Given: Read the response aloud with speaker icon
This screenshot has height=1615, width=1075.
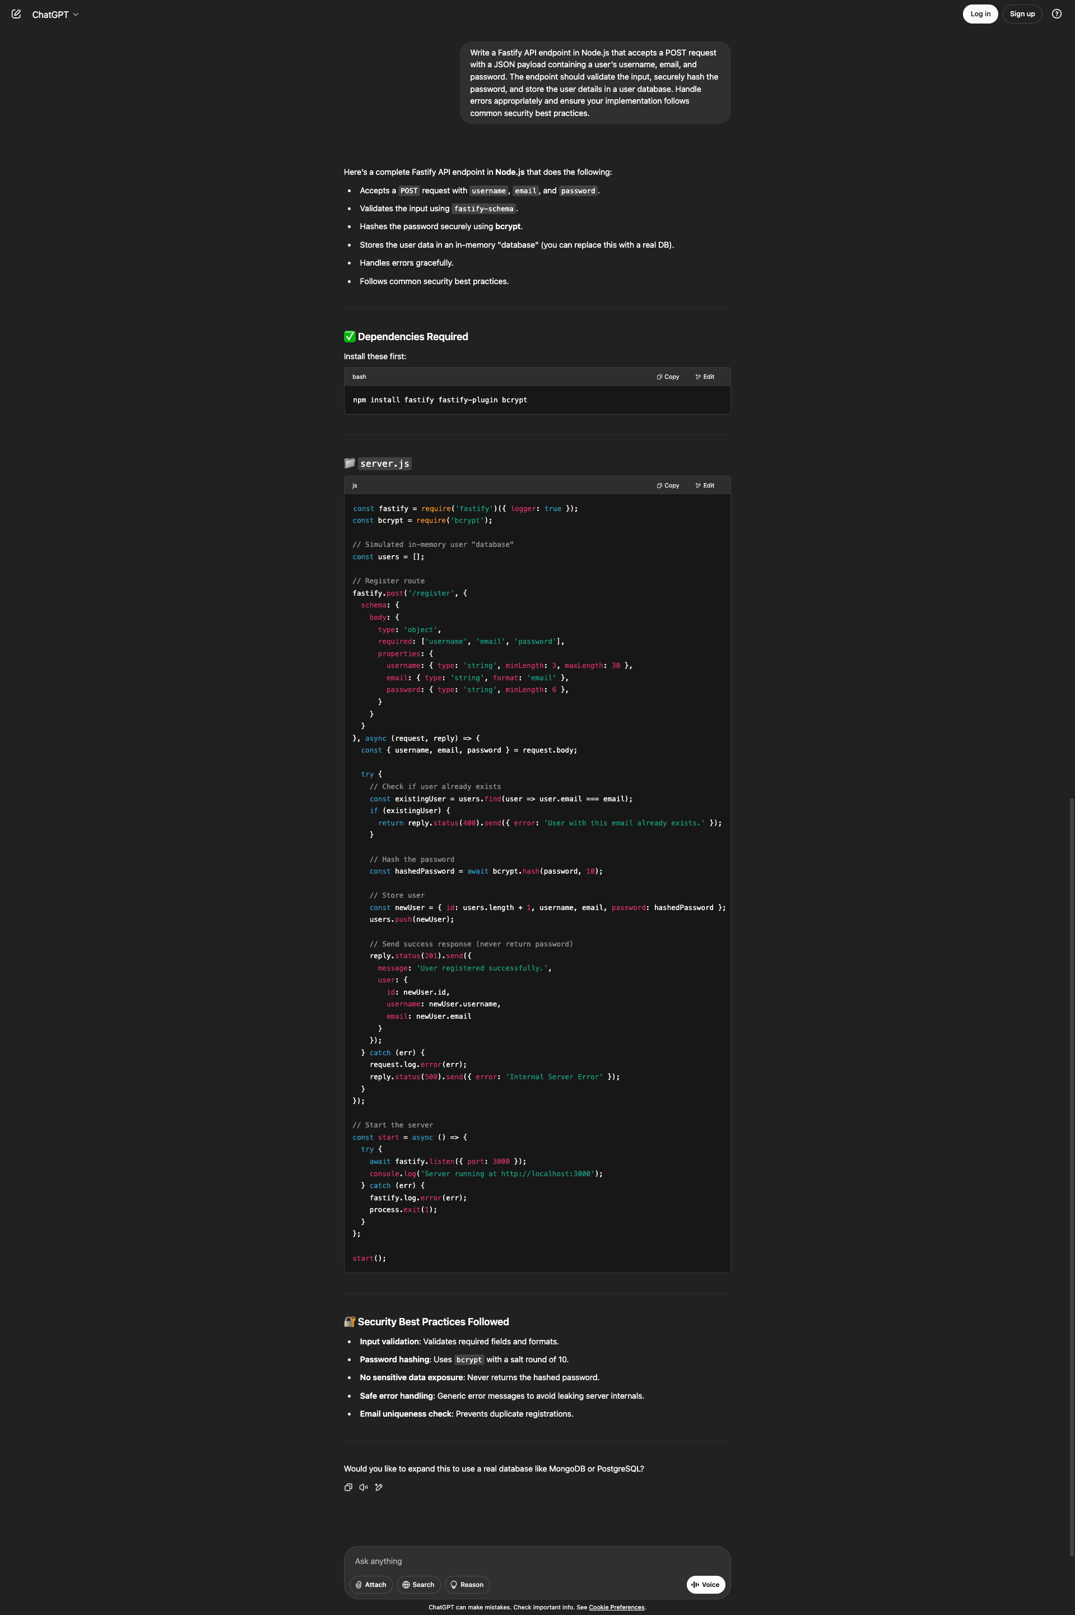Looking at the screenshot, I should click(x=364, y=1487).
